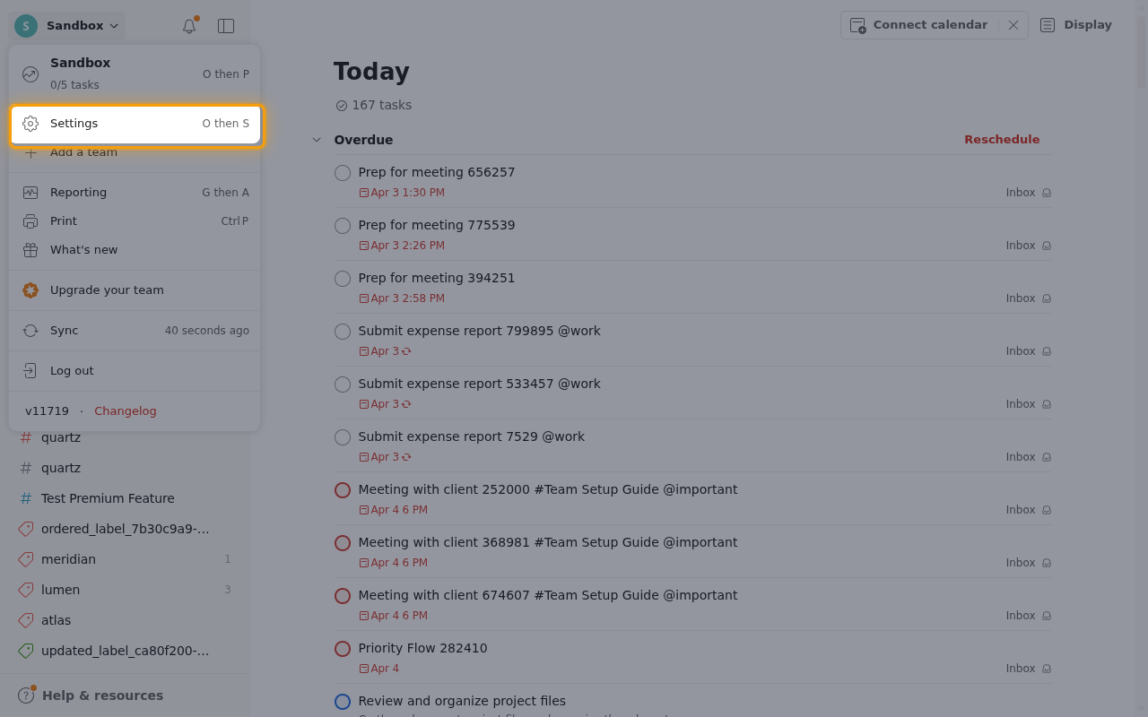Click the Print printer icon
This screenshot has width=1148, height=717.
pyautogui.click(x=30, y=221)
